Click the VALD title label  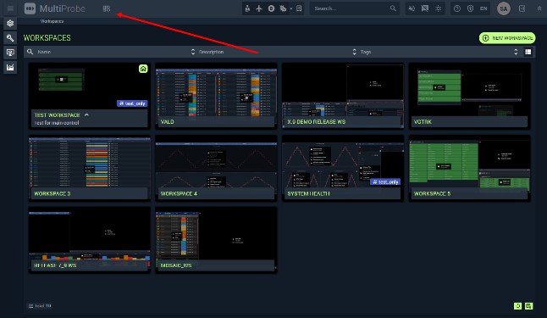(167, 121)
